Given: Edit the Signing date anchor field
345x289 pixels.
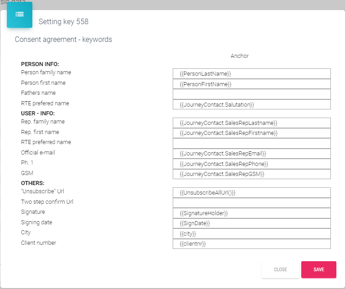Looking at the screenshot, I should (252, 223).
